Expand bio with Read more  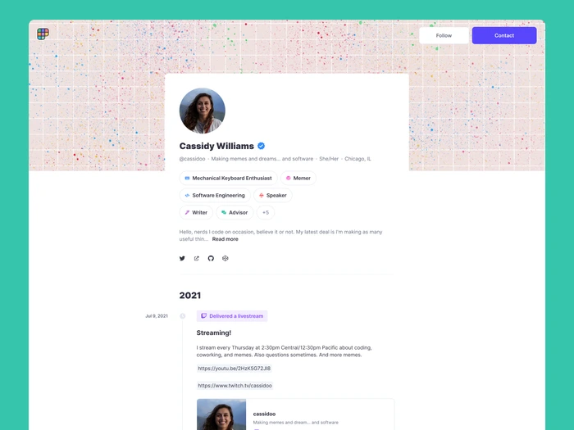(x=225, y=239)
